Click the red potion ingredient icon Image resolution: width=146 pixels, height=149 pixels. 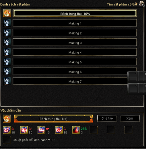(76, 130)
